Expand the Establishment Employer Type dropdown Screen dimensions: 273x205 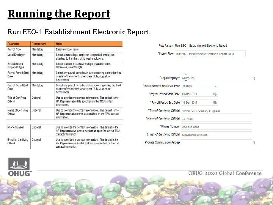(215, 86)
